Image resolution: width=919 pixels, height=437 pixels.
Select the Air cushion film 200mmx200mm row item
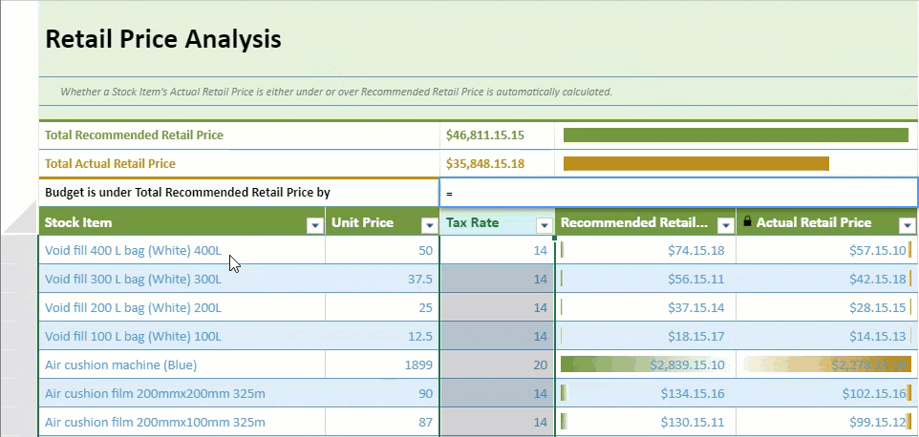pos(155,393)
